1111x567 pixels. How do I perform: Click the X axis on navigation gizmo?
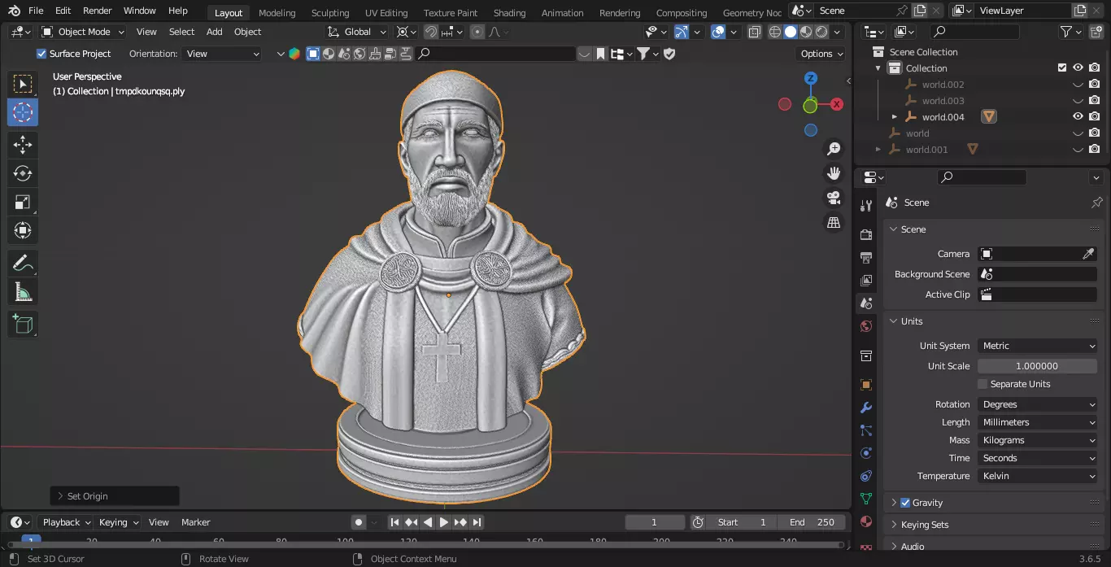[836, 104]
